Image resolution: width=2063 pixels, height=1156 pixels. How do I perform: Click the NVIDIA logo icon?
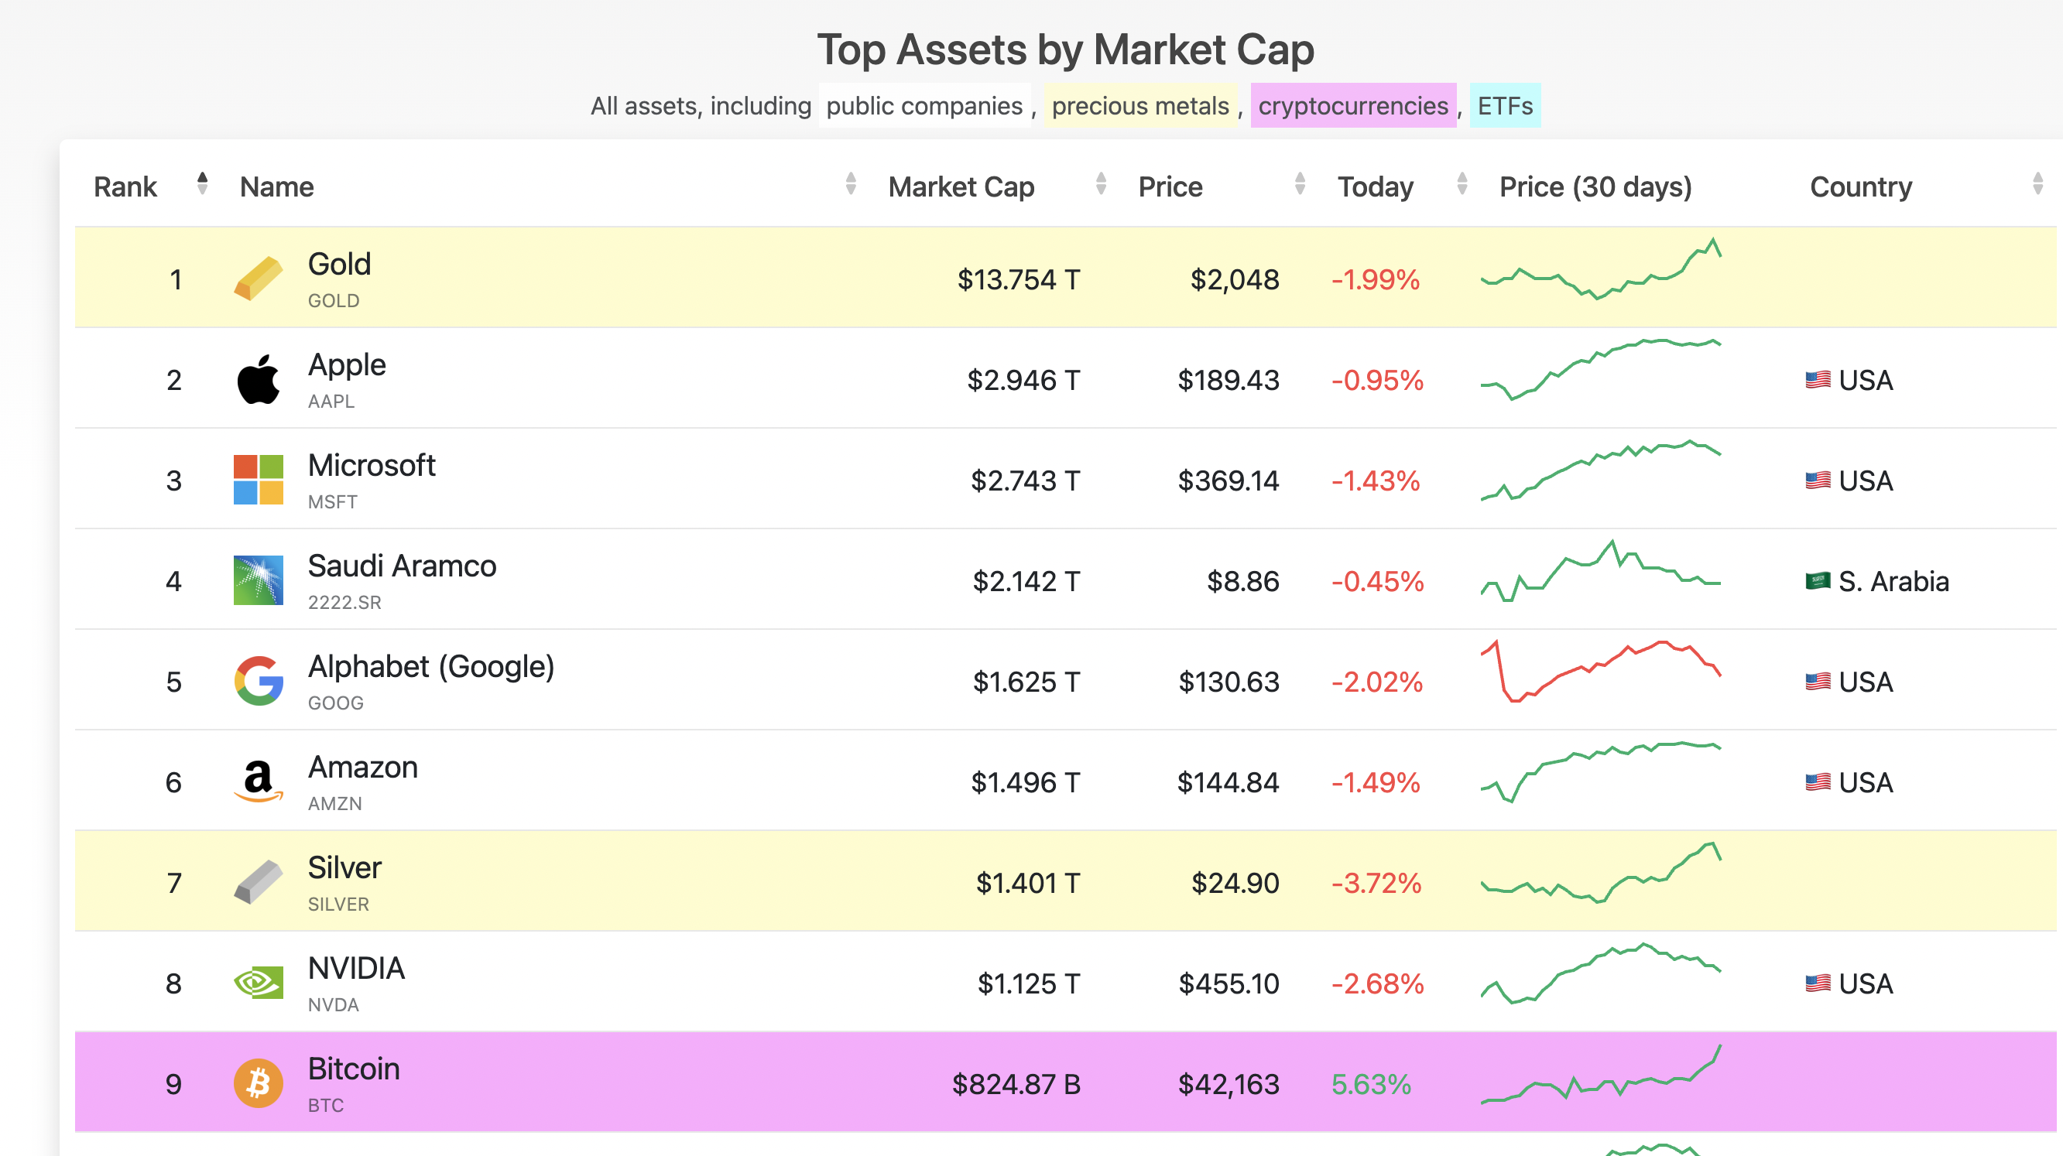pos(258,983)
